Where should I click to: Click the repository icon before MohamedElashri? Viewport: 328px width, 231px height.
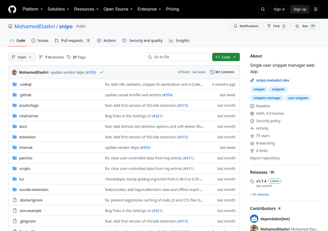(10, 26)
